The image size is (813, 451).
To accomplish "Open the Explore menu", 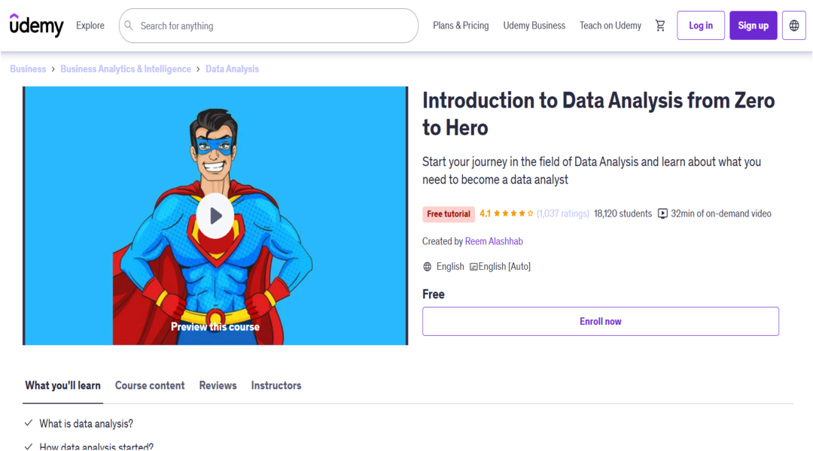I will click(90, 26).
